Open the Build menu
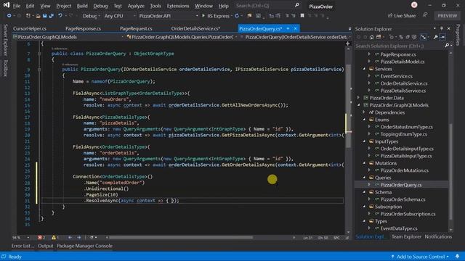 pyautogui.click(x=82, y=6)
